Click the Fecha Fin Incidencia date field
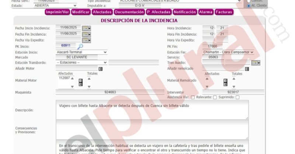The width and height of the screenshot is (295, 154). 69,34
